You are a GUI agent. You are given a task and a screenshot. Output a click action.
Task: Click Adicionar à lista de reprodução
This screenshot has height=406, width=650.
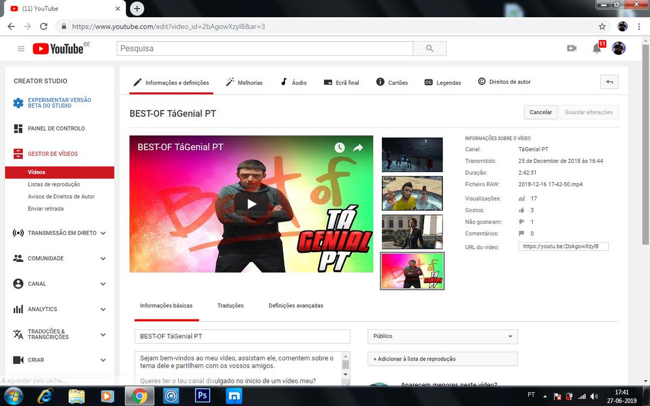coord(443,359)
